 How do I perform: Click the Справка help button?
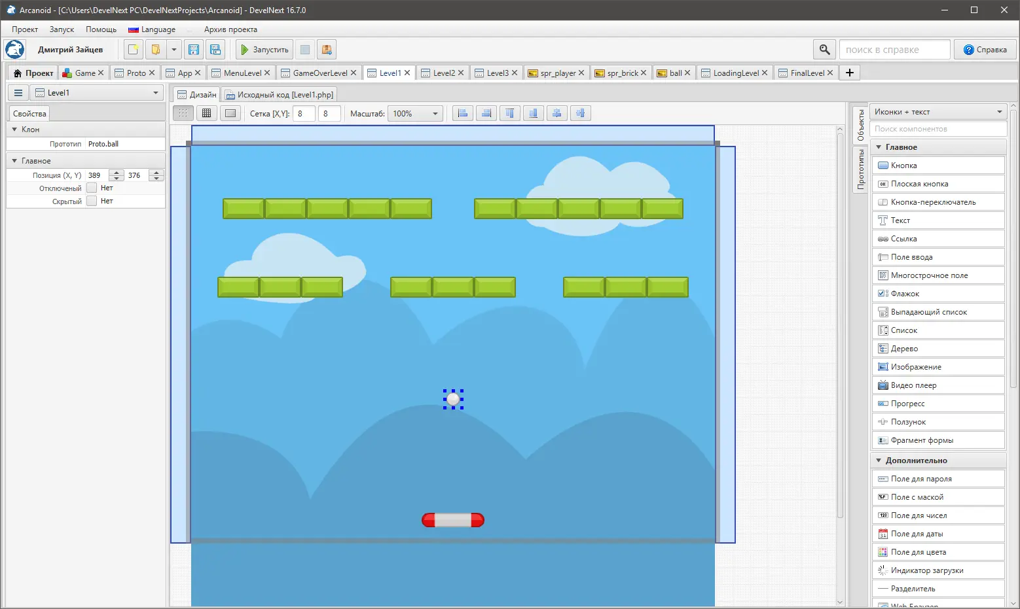[x=985, y=50]
